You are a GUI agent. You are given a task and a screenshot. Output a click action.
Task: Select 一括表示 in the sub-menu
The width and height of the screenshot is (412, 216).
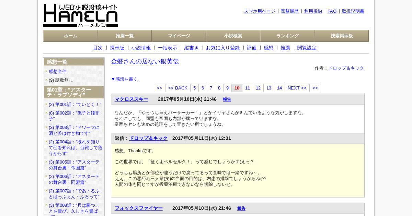click(168, 48)
